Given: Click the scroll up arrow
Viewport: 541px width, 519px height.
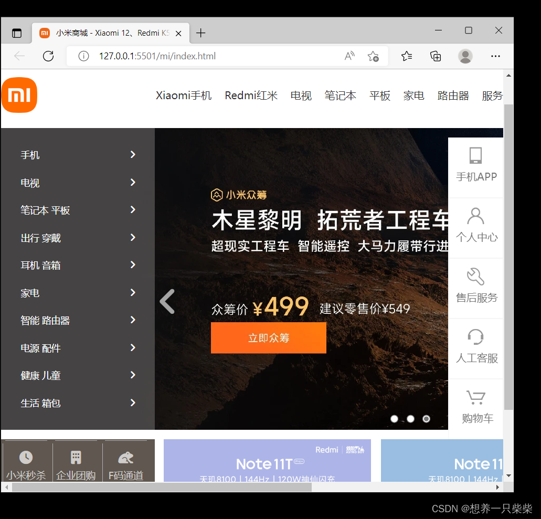Looking at the screenshot, I should pyautogui.click(x=508, y=75).
